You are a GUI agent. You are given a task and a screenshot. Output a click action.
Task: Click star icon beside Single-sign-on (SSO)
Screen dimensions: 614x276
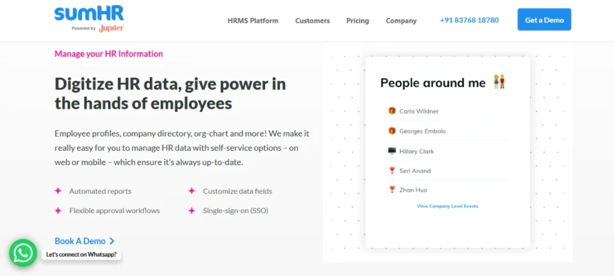coord(192,211)
